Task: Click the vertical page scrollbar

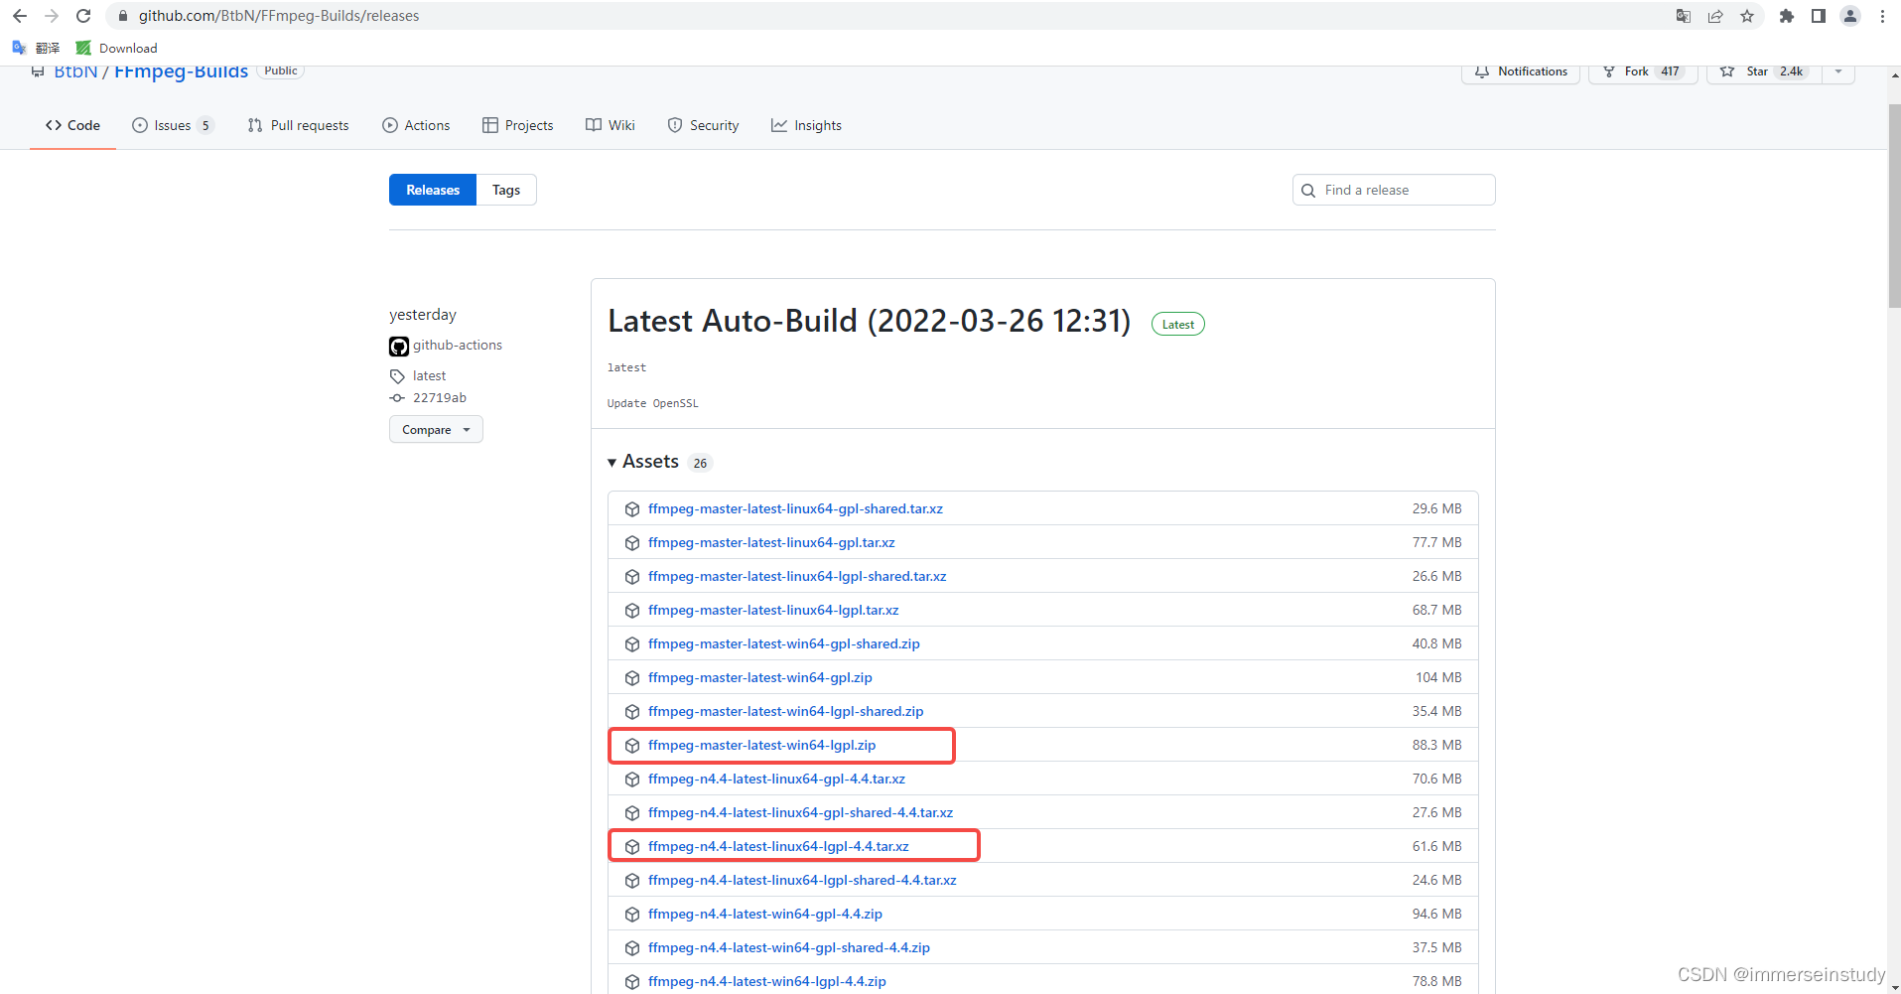Action: pyautogui.click(x=1894, y=206)
